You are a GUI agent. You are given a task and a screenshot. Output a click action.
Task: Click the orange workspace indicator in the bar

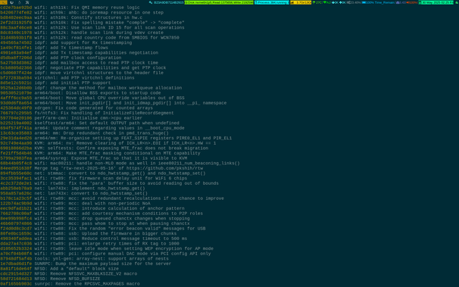4,2
